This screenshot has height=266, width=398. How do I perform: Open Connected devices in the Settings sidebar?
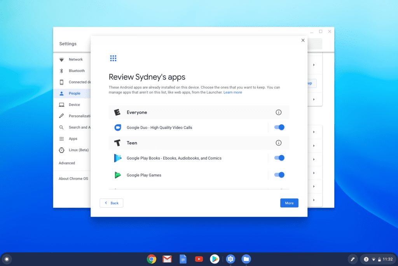pyautogui.click(x=72, y=82)
